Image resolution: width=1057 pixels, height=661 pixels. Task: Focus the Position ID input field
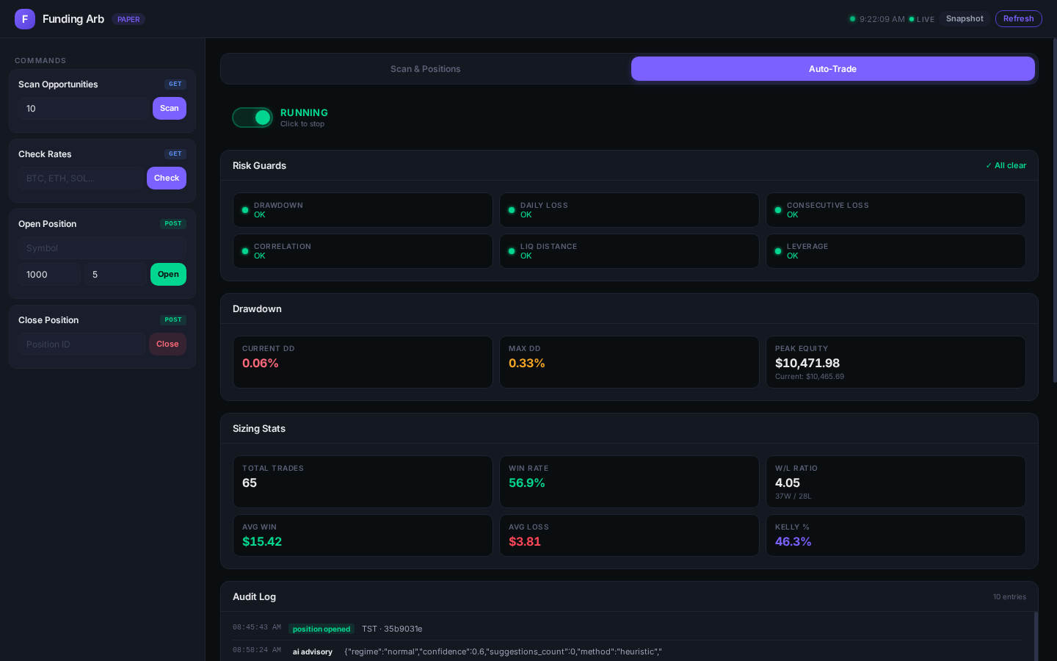(81, 344)
